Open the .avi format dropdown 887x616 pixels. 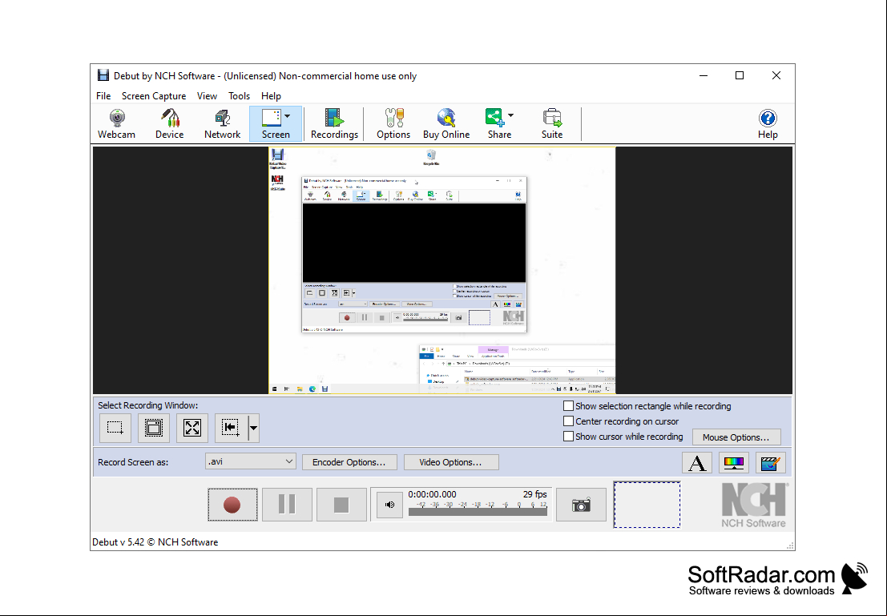(x=250, y=461)
